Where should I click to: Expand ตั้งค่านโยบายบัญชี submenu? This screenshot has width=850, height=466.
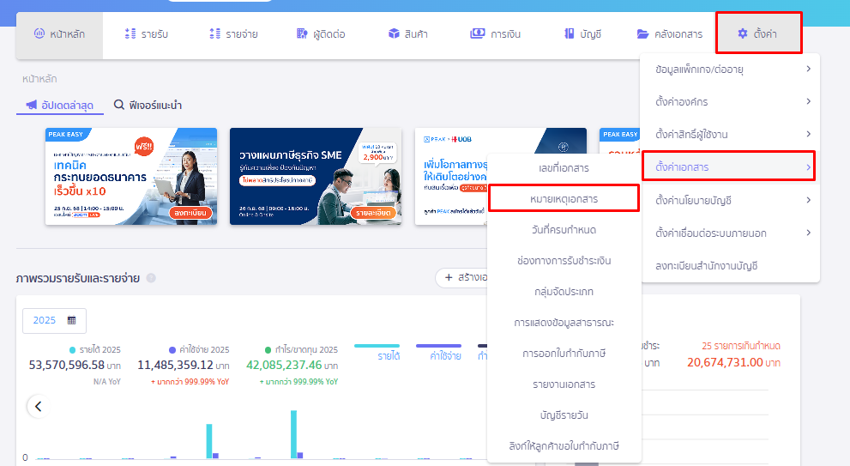(x=731, y=200)
